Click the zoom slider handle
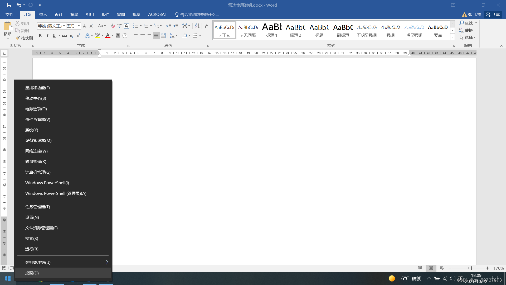506x285 pixels. tap(471, 268)
